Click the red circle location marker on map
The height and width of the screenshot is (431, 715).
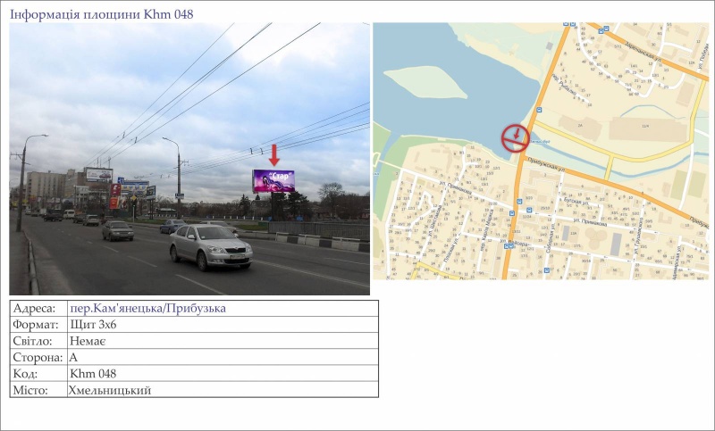(516, 137)
